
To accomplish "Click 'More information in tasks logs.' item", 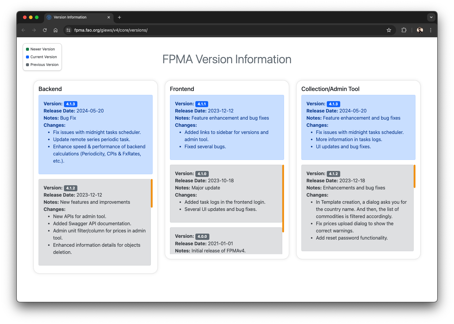I will (x=349, y=139).
